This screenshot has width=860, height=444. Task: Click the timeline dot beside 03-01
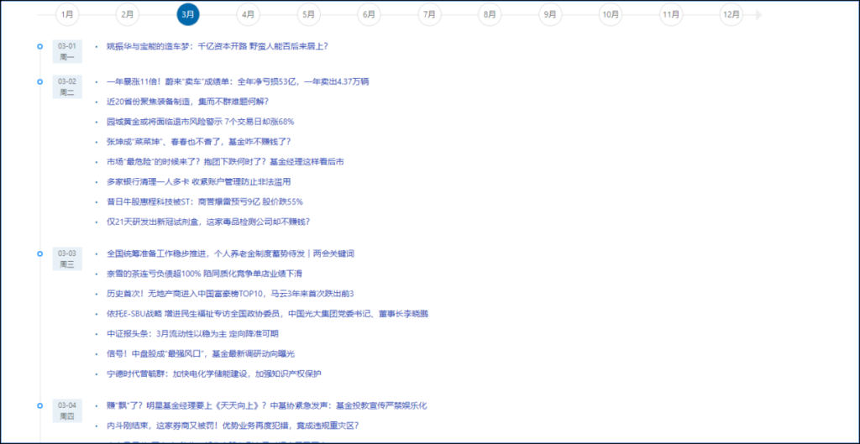pos(39,46)
